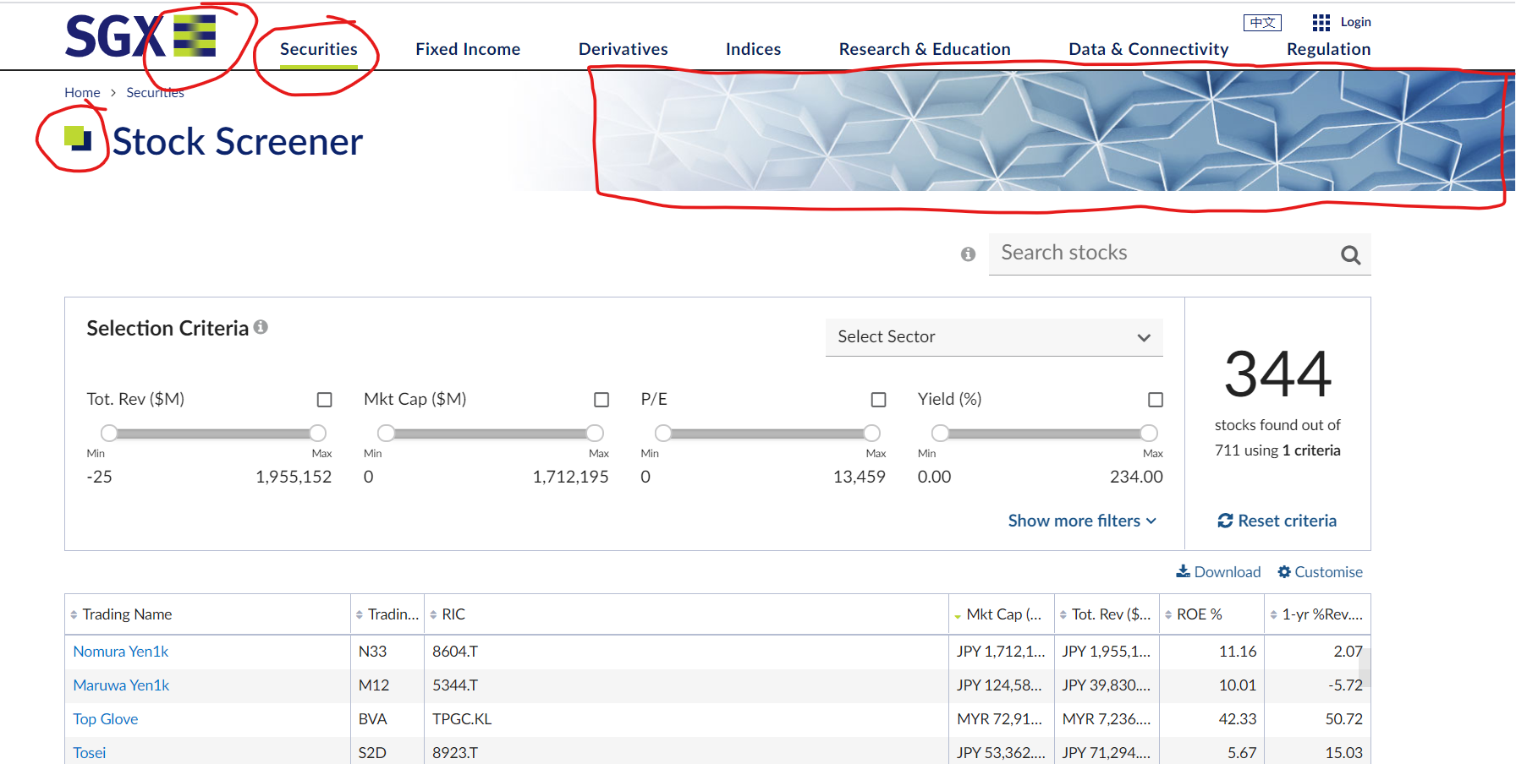Click the Customise gear icon
Screen dimensions: 1516x764
tap(1284, 572)
